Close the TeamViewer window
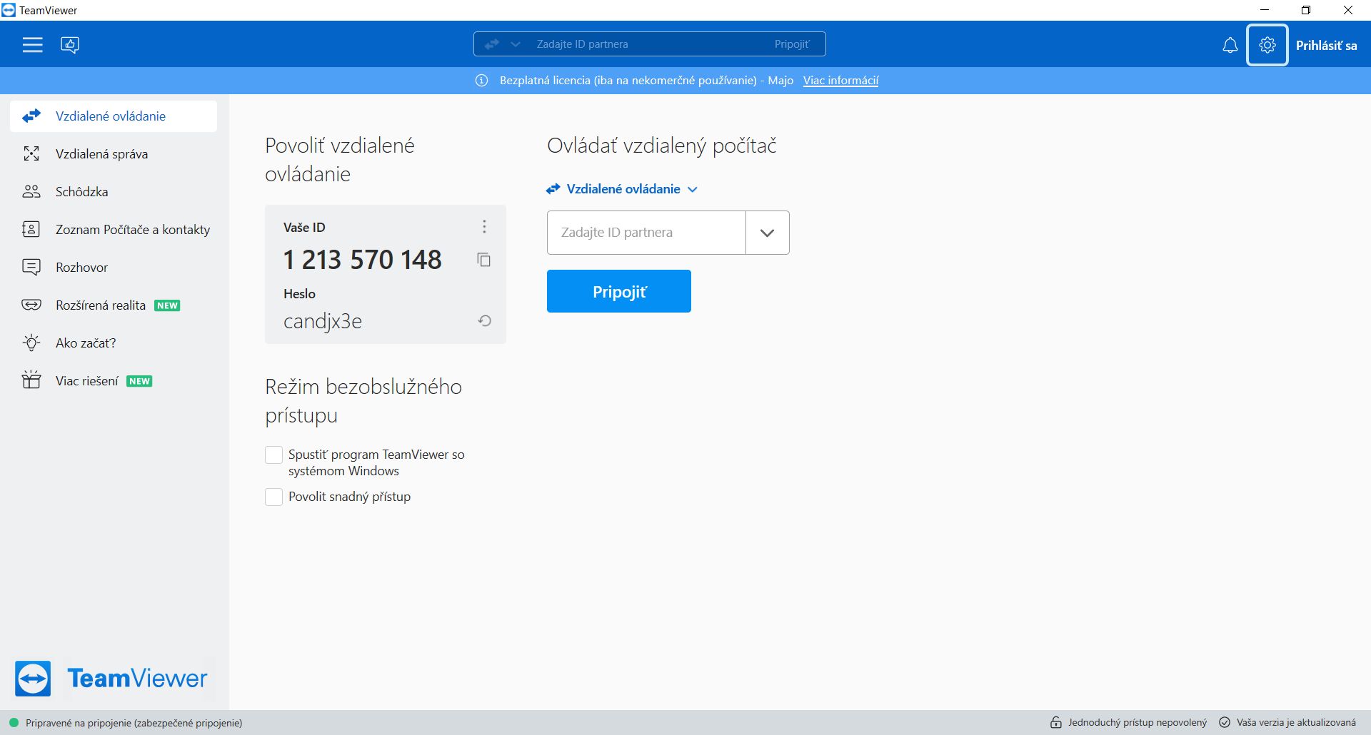Image resolution: width=1371 pixels, height=735 pixels. [1348, 10]
